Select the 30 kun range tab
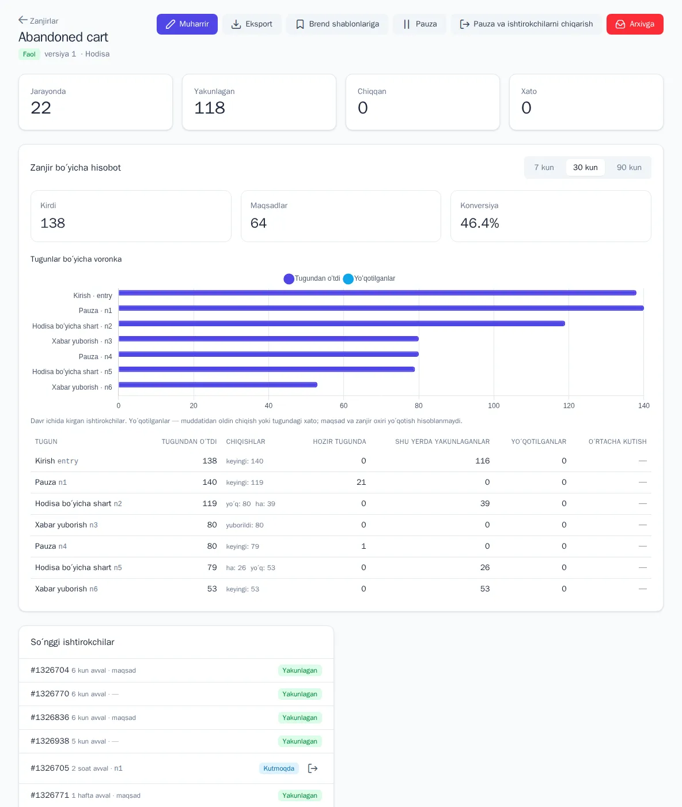This screenshot has width=682, height=807. coord(585,167)
